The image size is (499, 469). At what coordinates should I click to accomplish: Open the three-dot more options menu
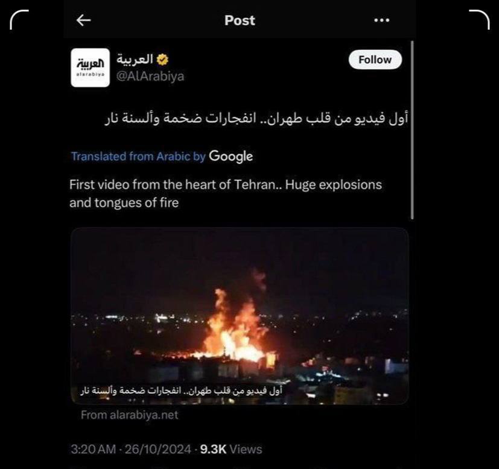click(x=381, y=21)
